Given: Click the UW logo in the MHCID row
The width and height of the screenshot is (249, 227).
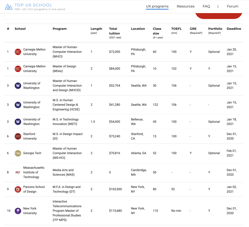Looking at the screenshot, I should (x=18, y=86).
